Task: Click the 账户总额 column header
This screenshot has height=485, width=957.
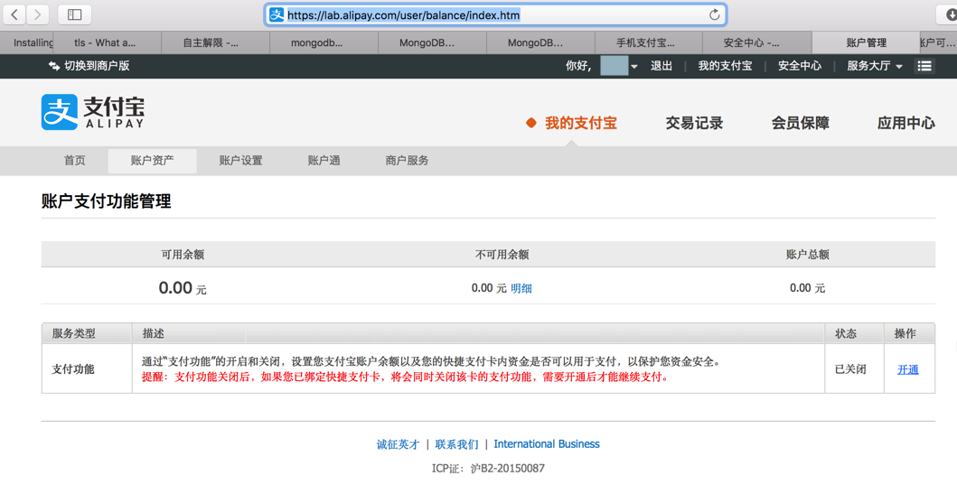Action: tap(808, 255)
